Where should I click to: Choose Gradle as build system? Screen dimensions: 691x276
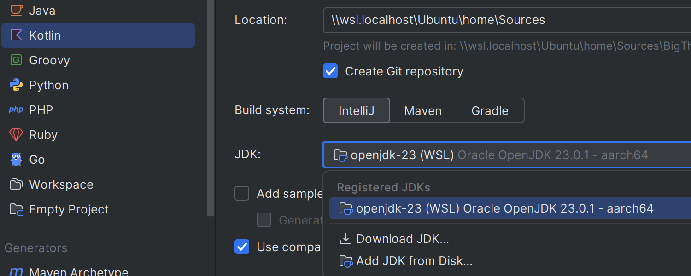[490, 111]
